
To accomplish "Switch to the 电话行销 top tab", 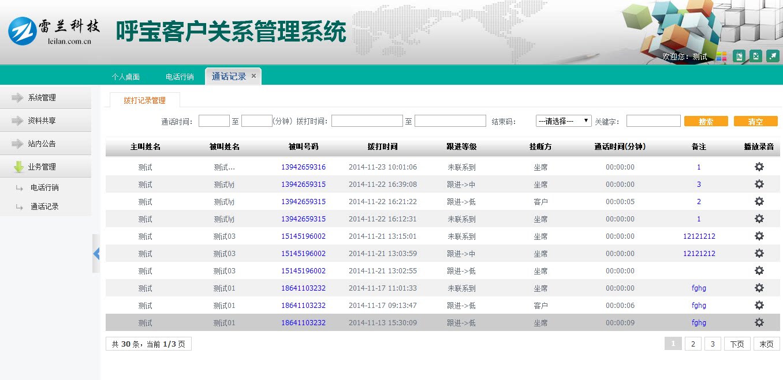I will coord(180,77).
